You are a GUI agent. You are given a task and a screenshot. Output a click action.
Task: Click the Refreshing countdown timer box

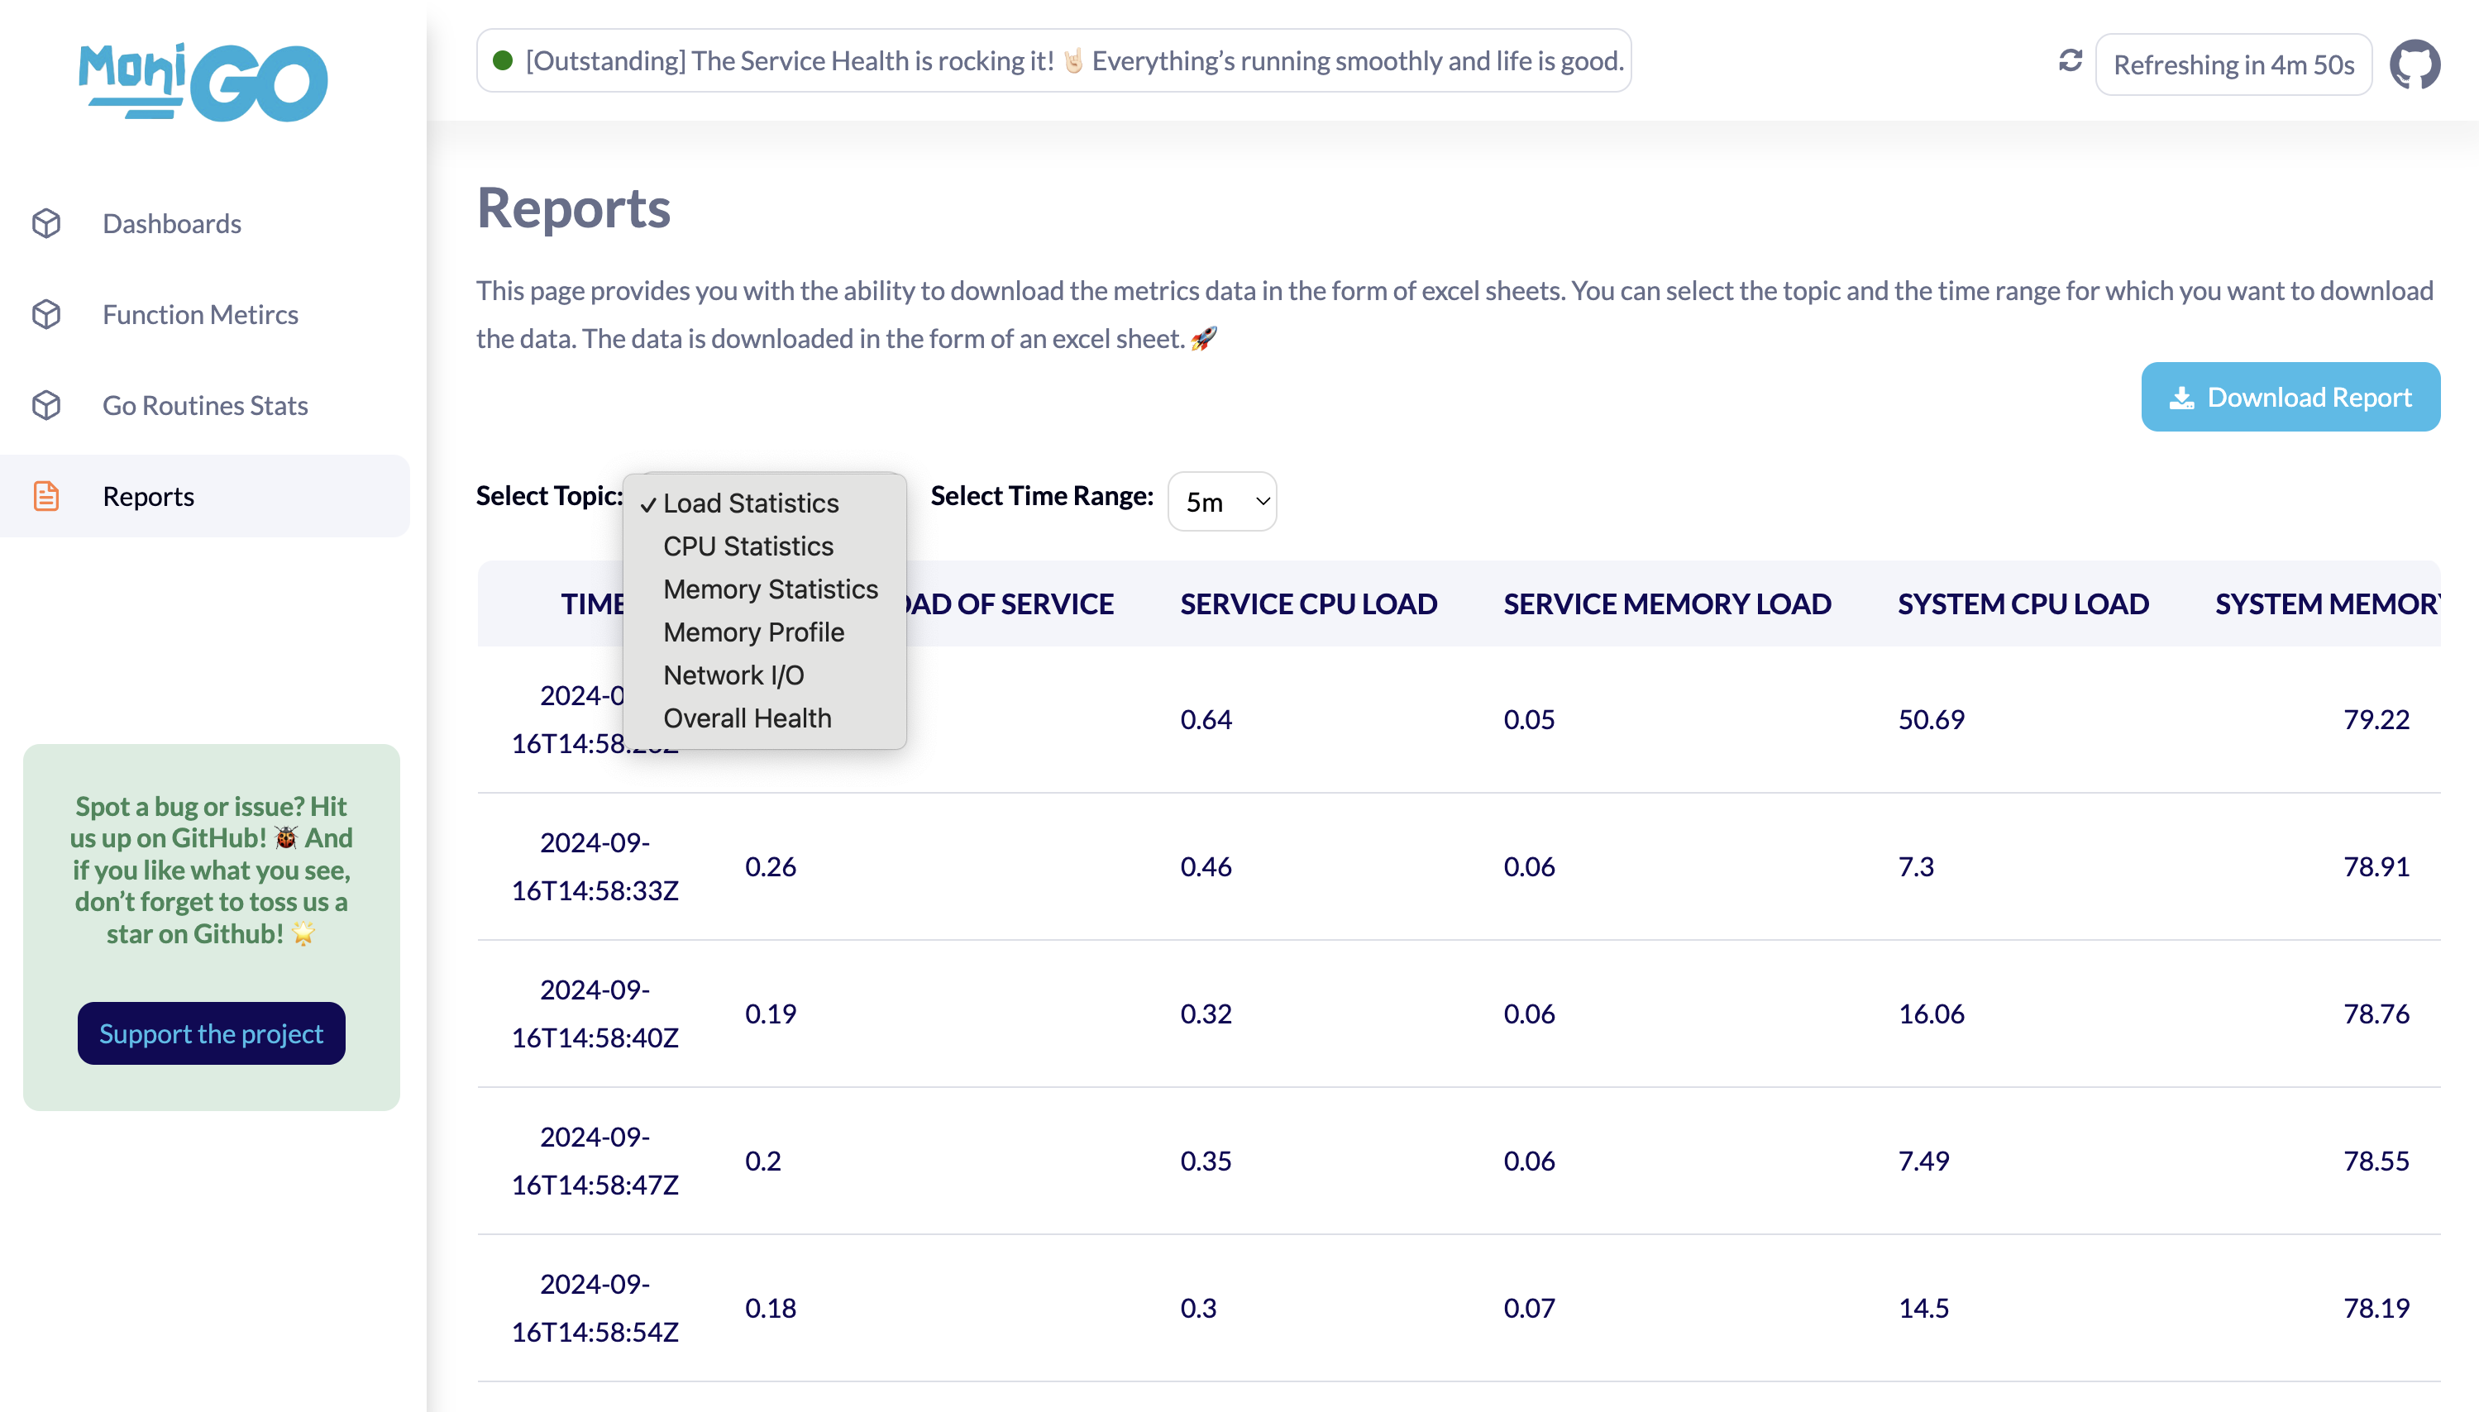tap(2233, 65)
